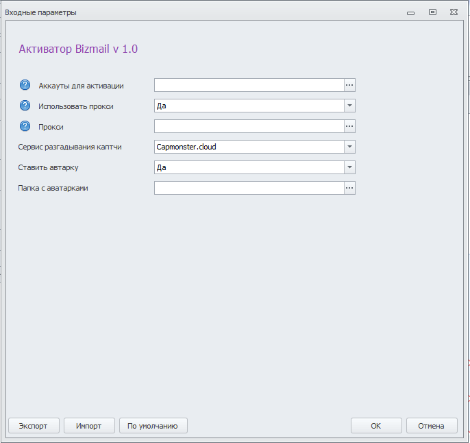Minimize the Входные параметры window
Viewport: 470px width, 443px height.
point(410,13)
